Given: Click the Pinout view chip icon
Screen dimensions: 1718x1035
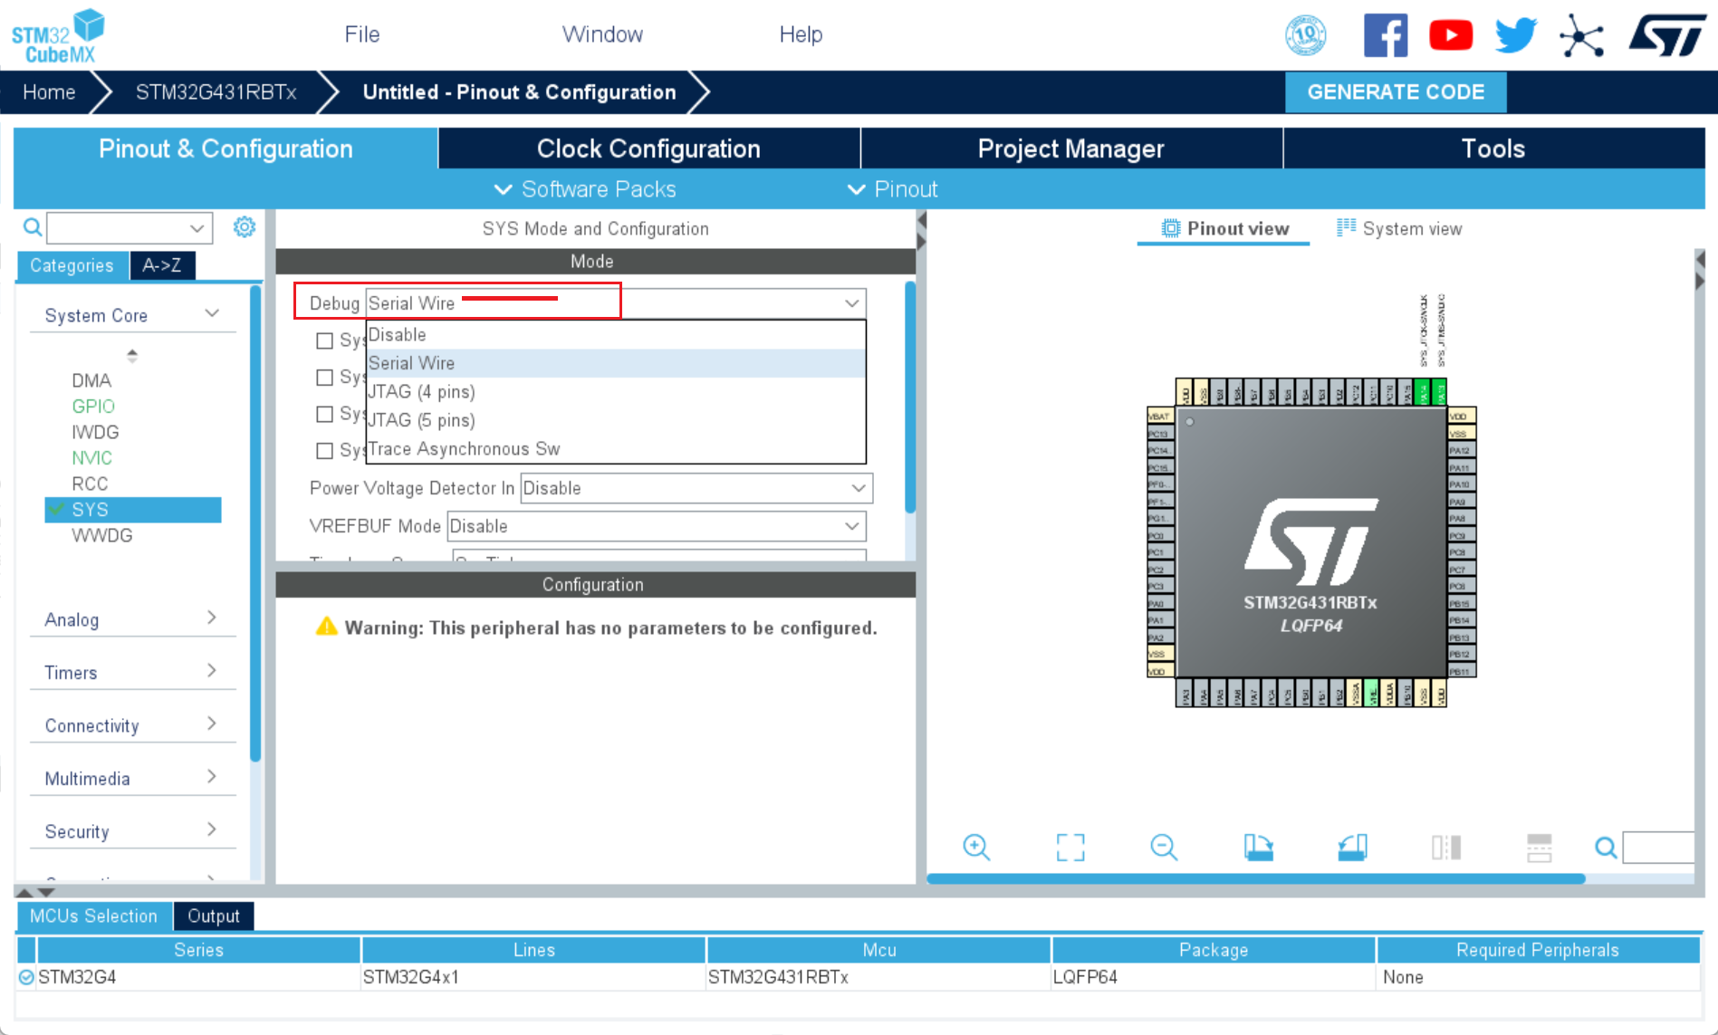Looking at the screenshot, I should pyautogui.click(x=1171, y=228).
